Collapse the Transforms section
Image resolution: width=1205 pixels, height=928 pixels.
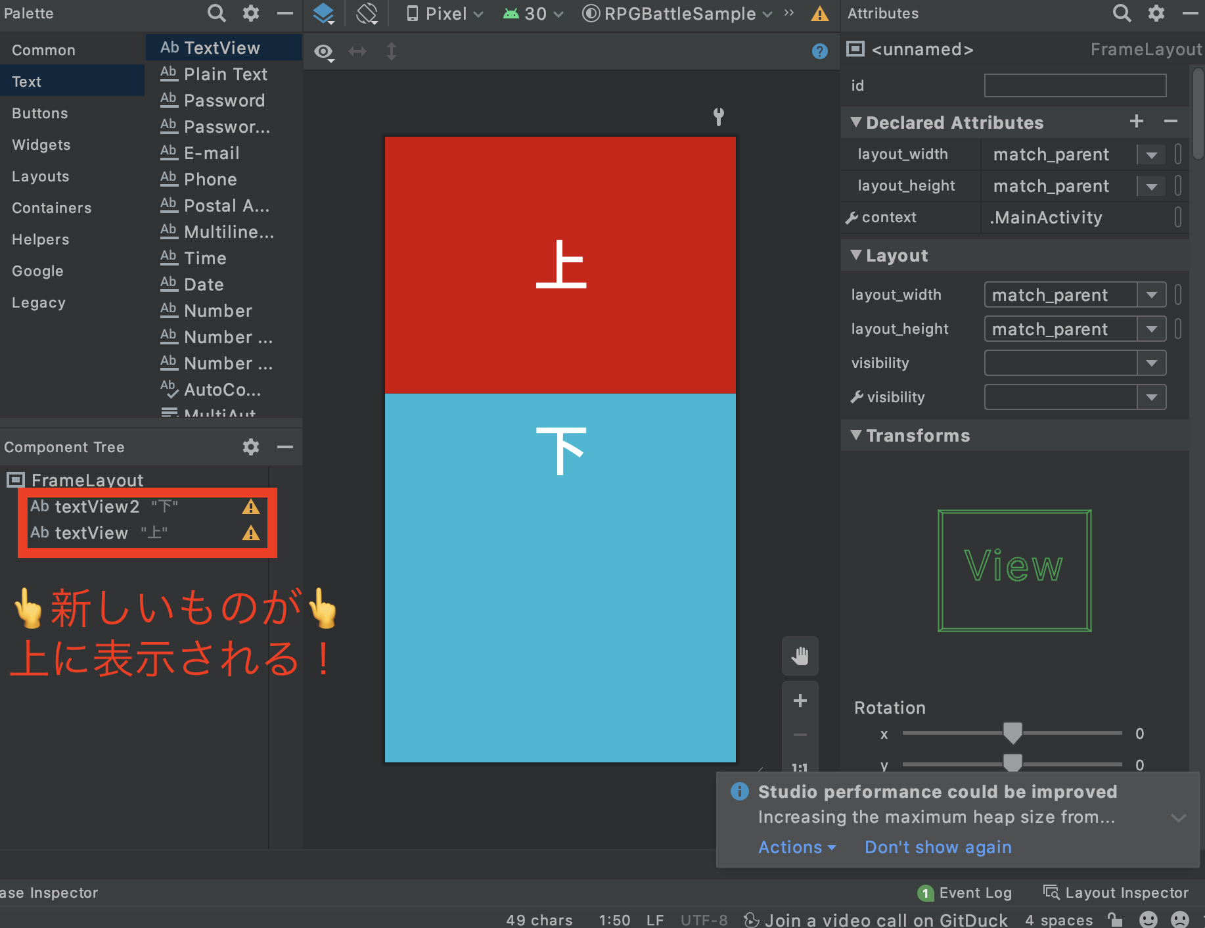pyautogui.click(x=855, y=435)
